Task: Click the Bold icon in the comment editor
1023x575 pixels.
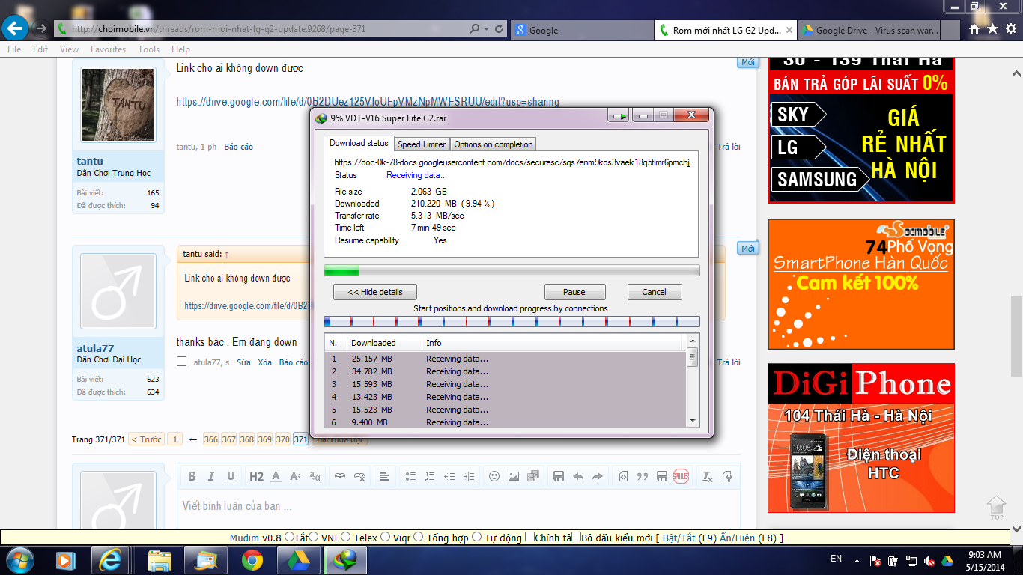Action: (x=192, y=476)
